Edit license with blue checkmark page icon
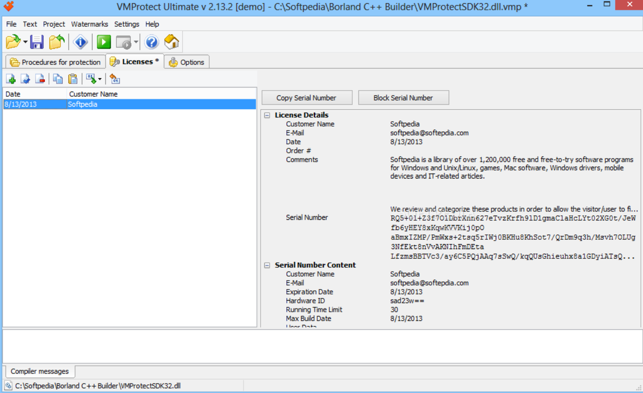Viewport: 643px width, 393px height. 26,79
